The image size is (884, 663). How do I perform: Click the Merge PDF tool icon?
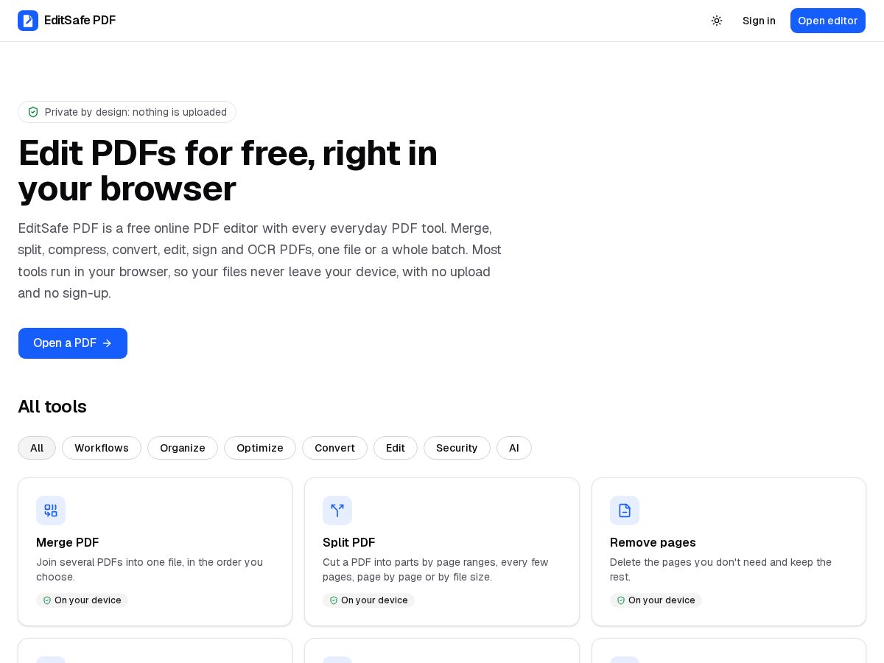tap(51, 511)
